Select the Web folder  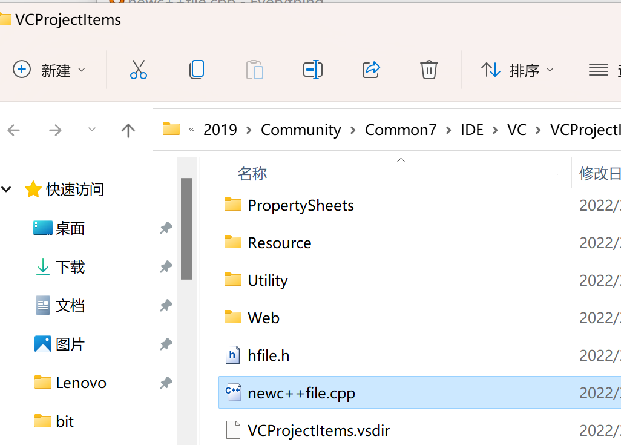point(264,318)
